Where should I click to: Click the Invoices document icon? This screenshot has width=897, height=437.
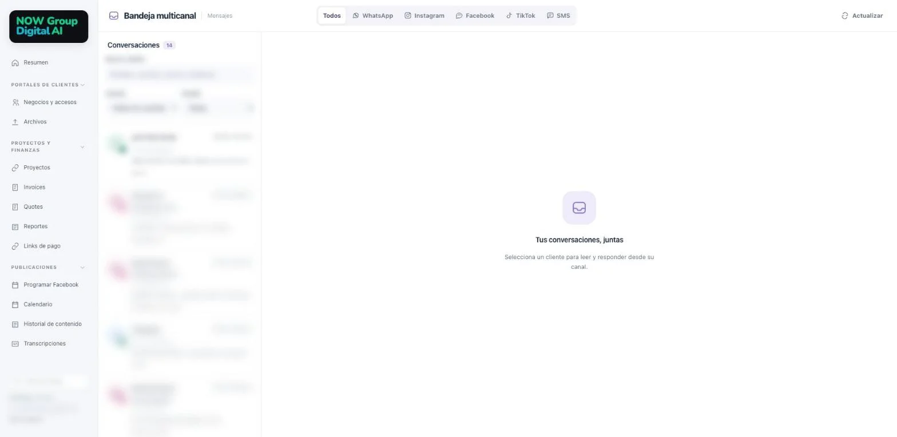(x=15, y=188)
